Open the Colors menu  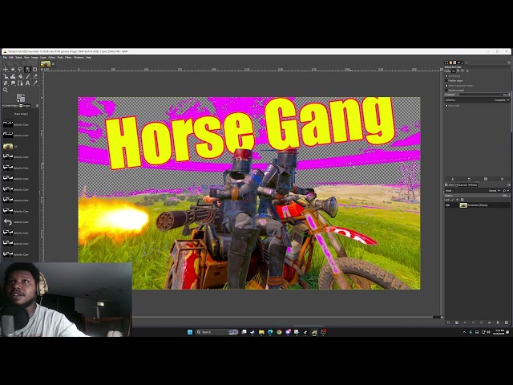point(51,57)
